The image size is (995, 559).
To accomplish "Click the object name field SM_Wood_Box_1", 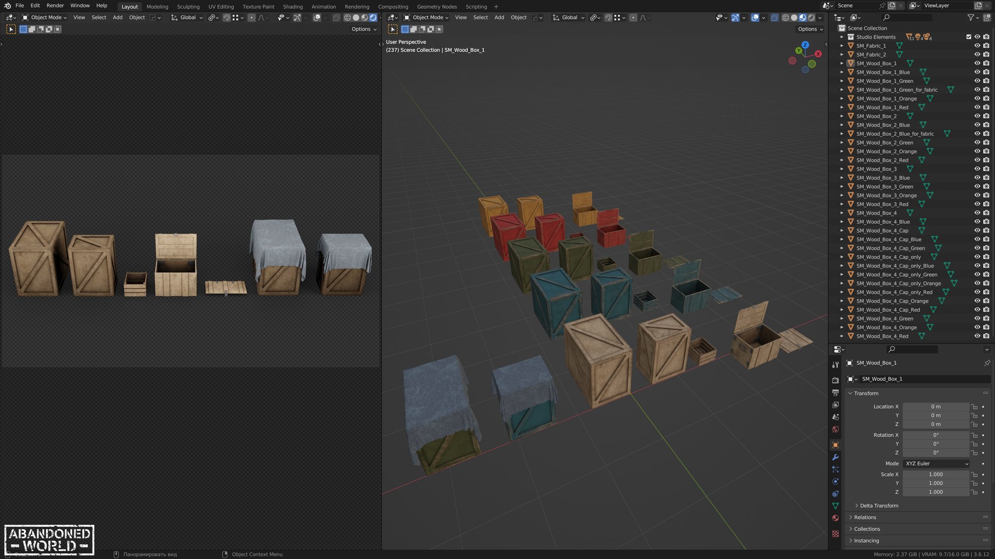I will point(925,379).
